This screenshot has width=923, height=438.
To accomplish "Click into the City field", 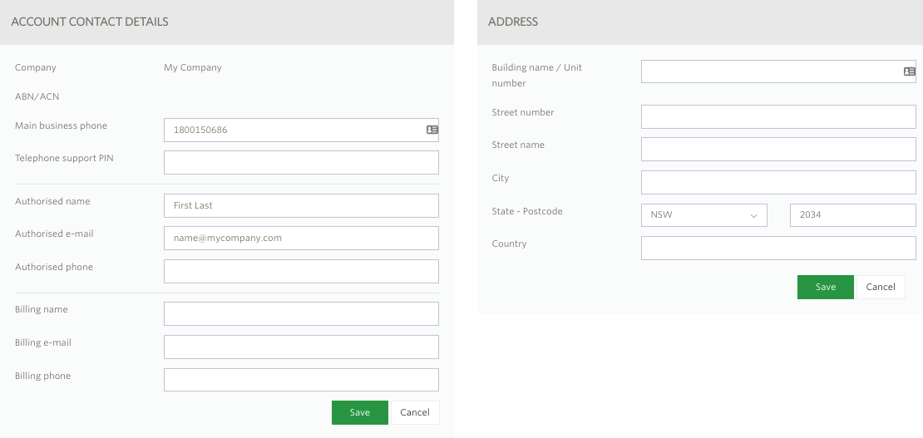I will tap(778, 183).
